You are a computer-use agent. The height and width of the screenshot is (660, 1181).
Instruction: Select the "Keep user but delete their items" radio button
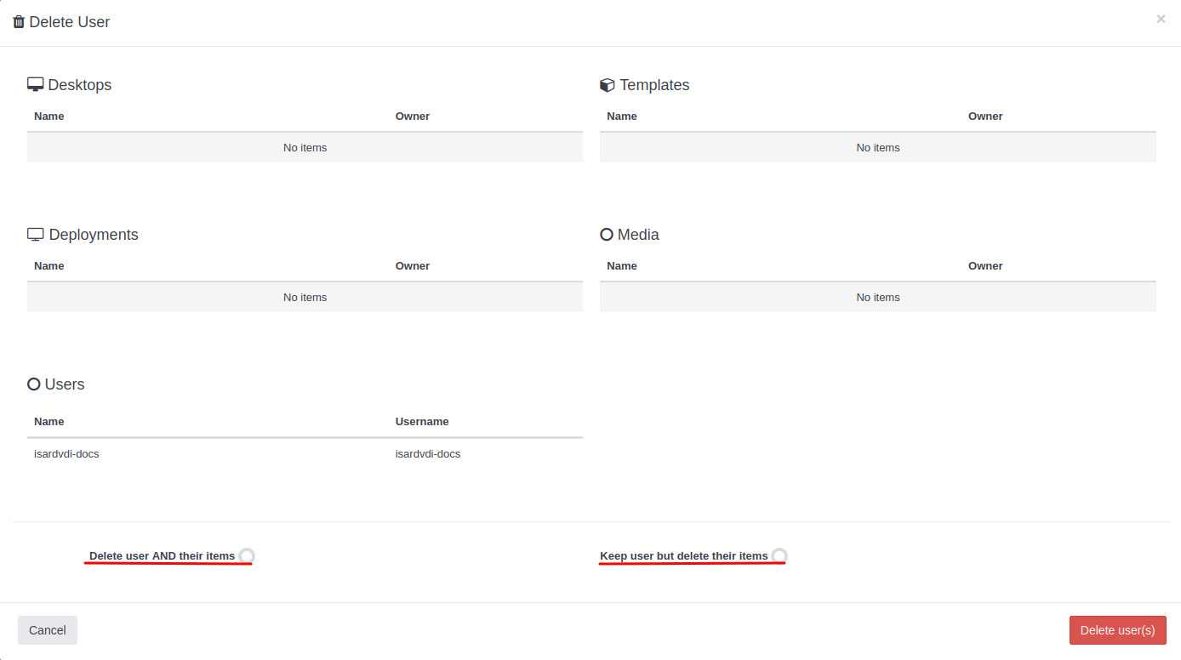click(x=779, y=556)
